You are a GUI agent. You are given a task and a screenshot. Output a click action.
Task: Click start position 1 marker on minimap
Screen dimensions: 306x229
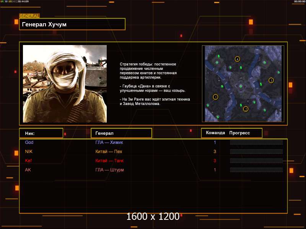point(215,97)
